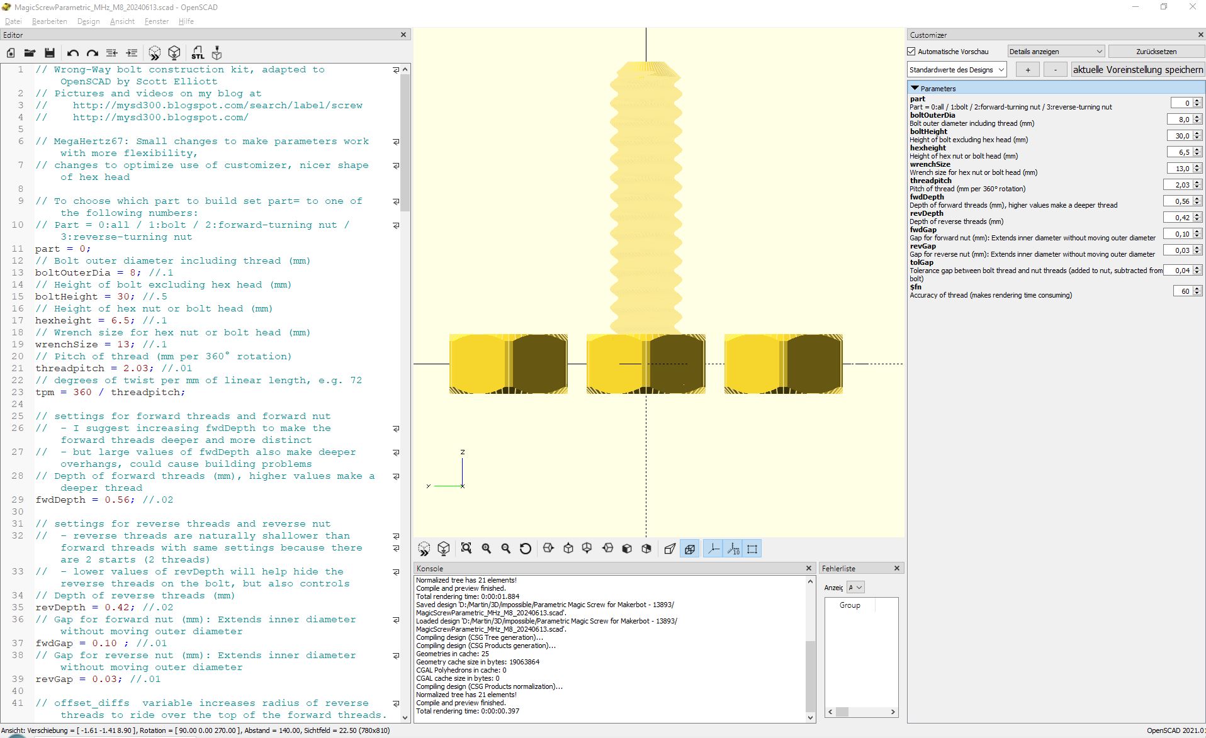Toggle the axes display in the viewport
Image resolution: width=1206 pixels, height=738 pixels.
coord(713,548)
